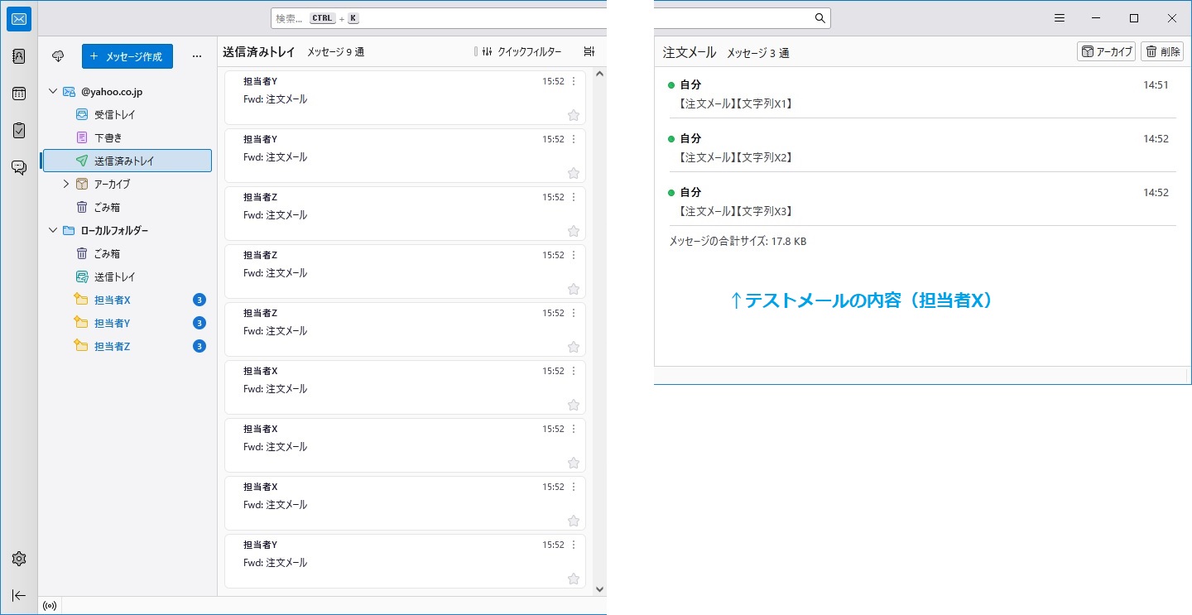The image size is (1192, 615).
Task: Collapse the spaces toolbar arrow icon
Action: (19, 595)
